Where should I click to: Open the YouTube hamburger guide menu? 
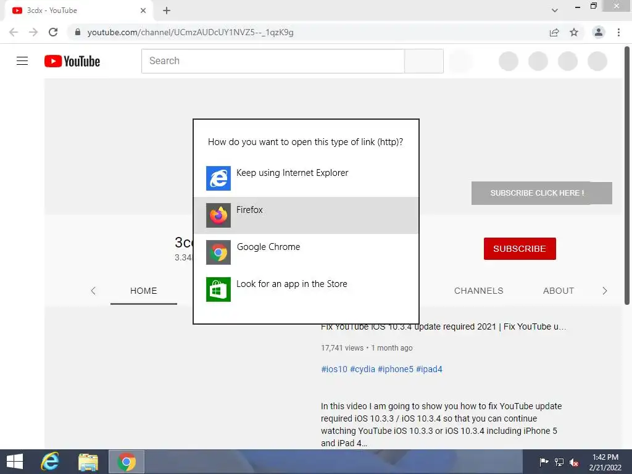[x=22, y=61]
